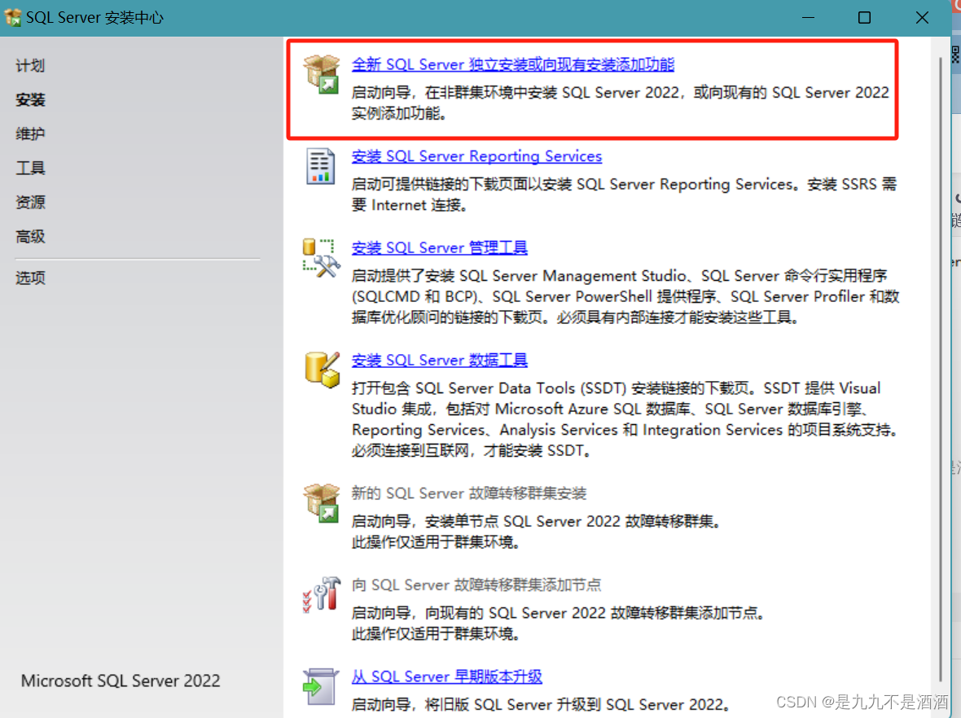Open the 资源 page in sidebar
961x718 pixels.
click(30, 202)
